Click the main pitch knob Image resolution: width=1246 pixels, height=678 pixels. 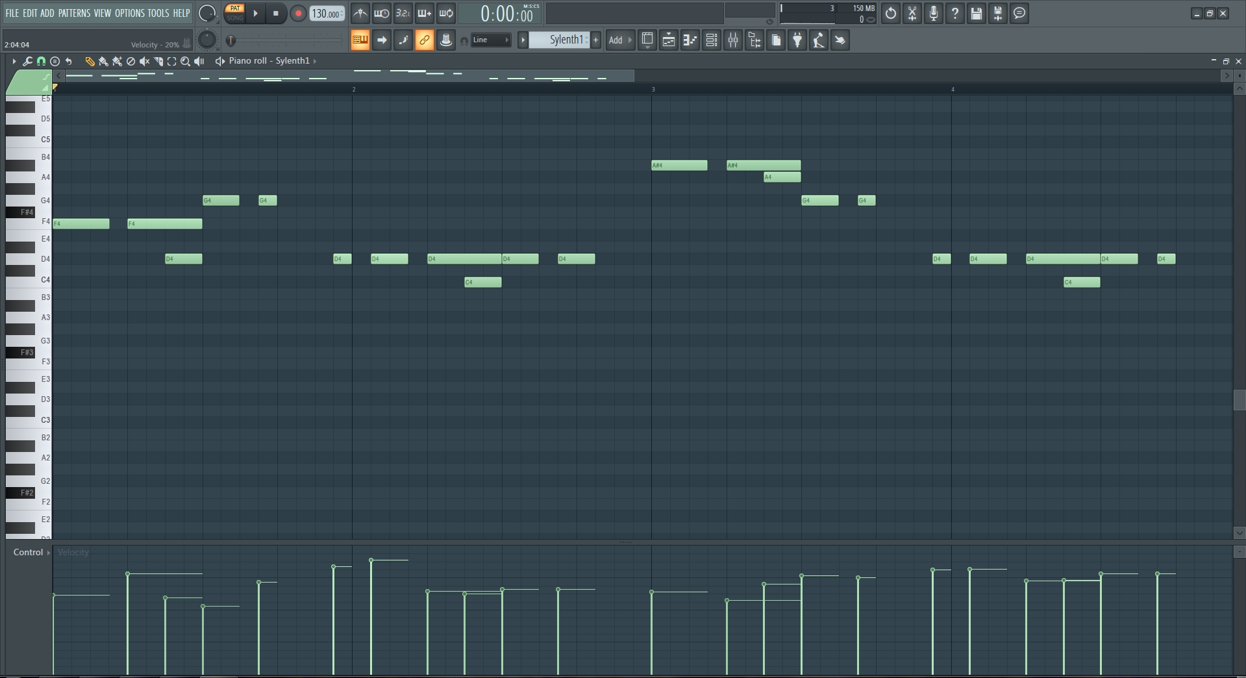(206, 40)
